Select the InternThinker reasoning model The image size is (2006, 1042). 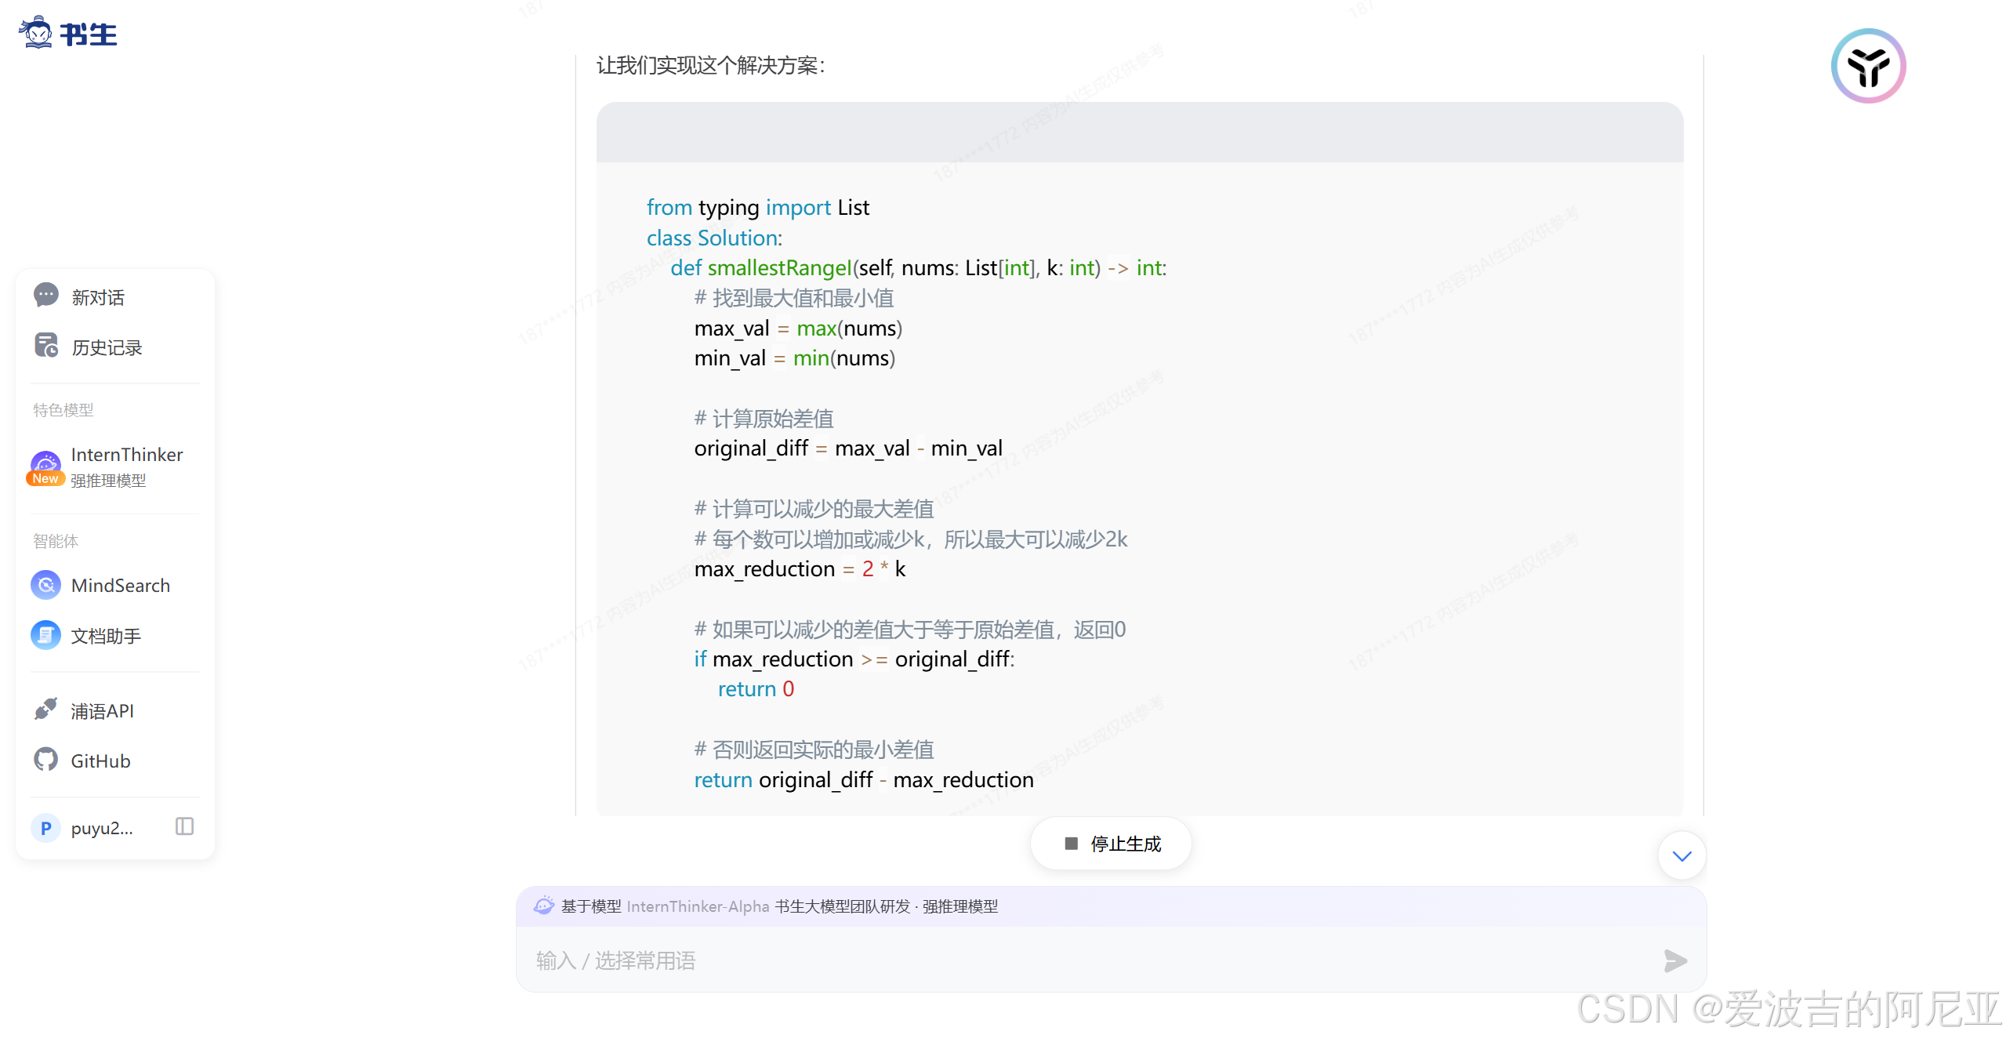pos(126,455)
